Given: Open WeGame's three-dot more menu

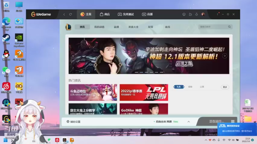Looking at the screenshot, I should click(x=218, y=14).
